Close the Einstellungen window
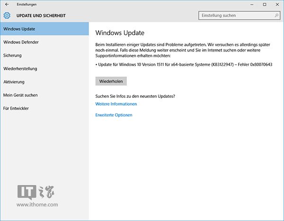The width and height of the screenshot is (284, 221). (277, 4)
